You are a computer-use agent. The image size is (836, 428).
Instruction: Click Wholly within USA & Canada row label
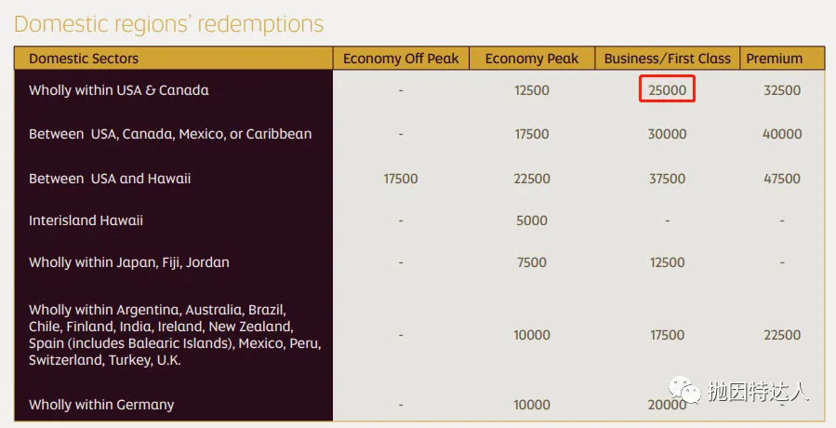(x=119, y=90)
